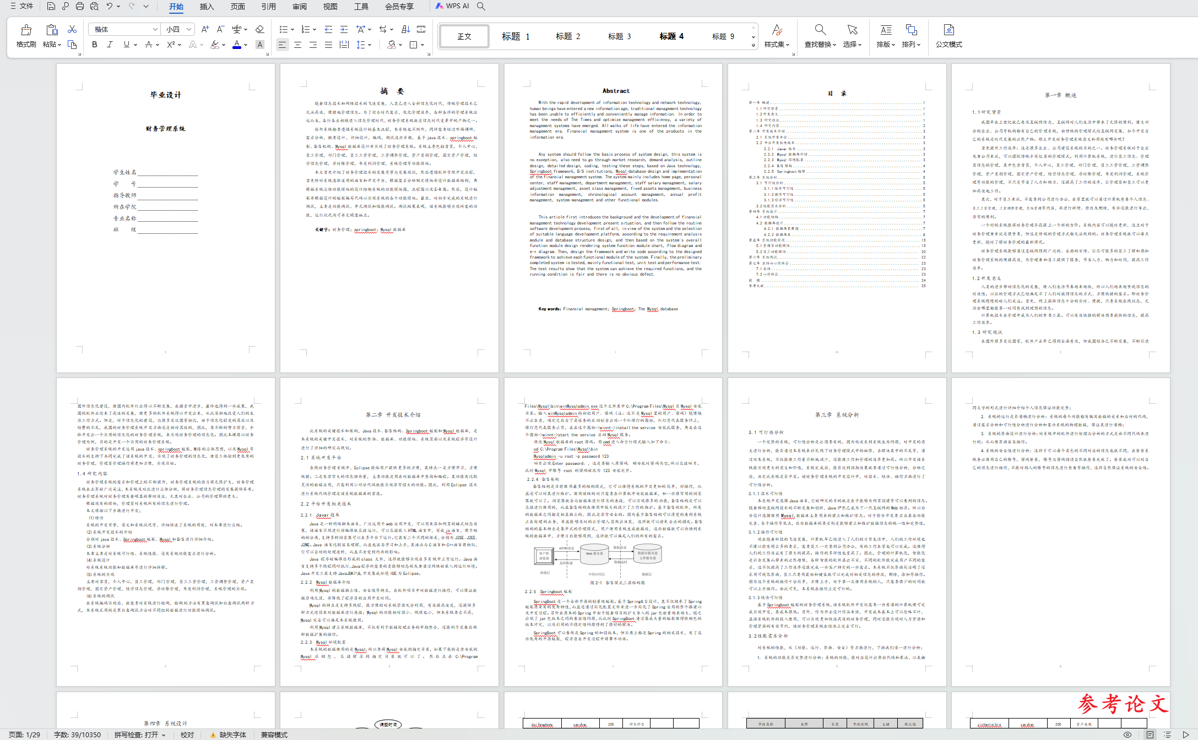Screen dimensions: 1198x740
Task: Click the Cut scissors icon
Action: (72, 29)
